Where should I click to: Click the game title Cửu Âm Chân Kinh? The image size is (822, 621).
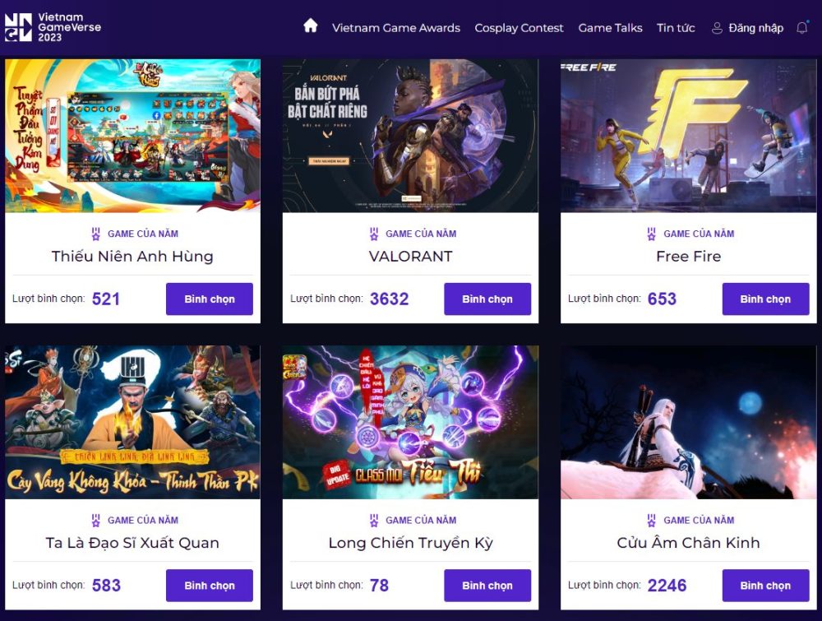click(x=689, y=543)
